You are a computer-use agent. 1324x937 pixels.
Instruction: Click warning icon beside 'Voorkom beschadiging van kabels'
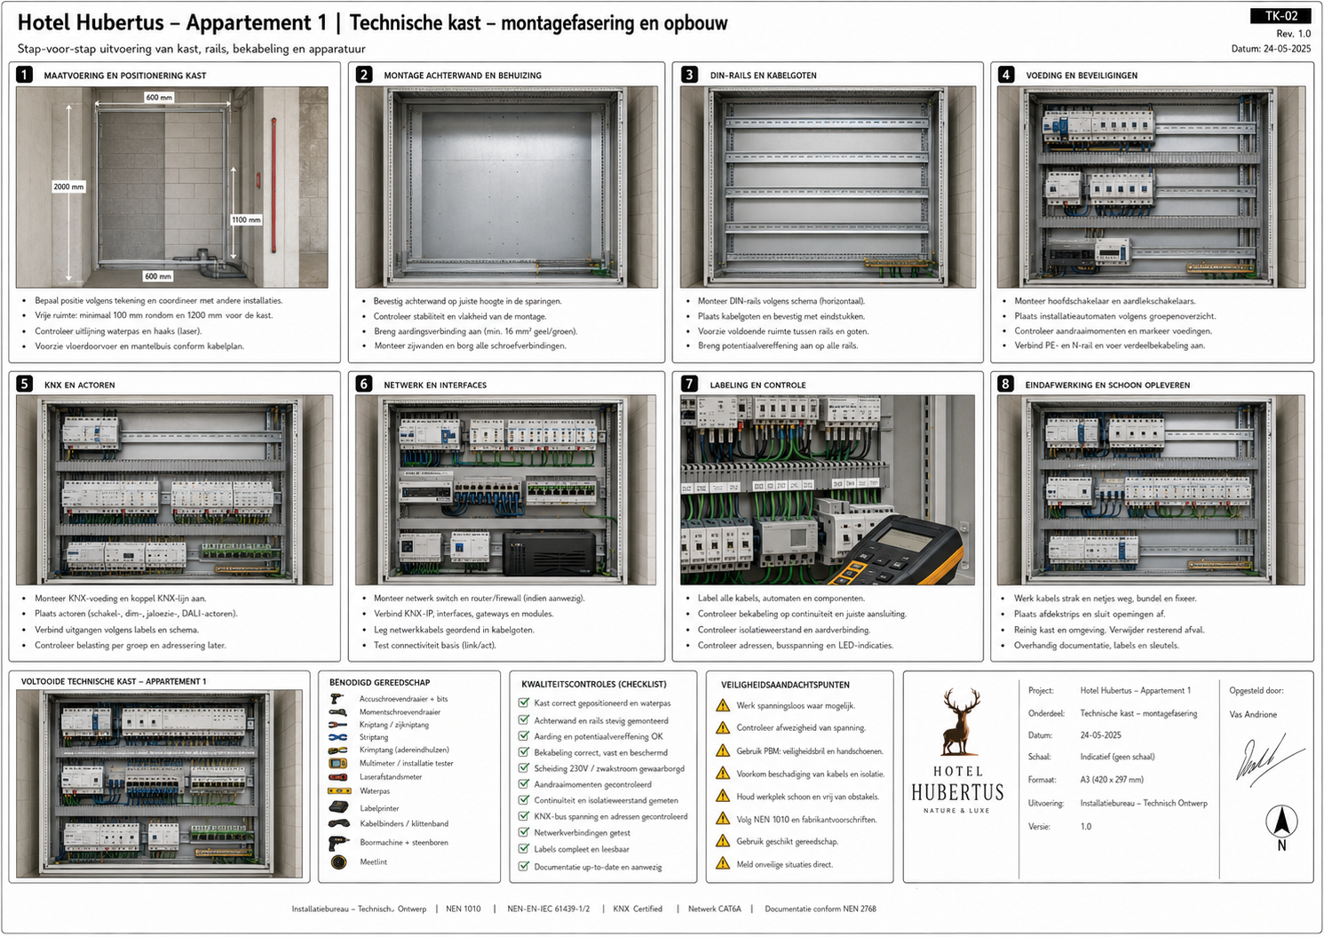723,774
